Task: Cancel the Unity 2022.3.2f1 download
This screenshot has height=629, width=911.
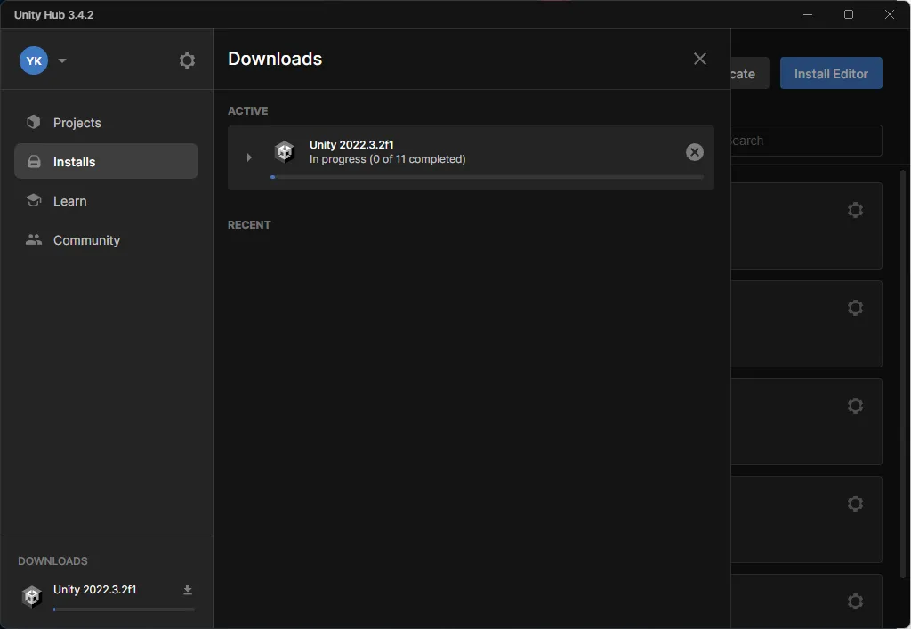Action: coord(694,152)
